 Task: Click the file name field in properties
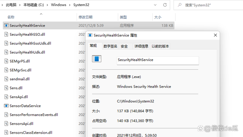pos(158,61)
